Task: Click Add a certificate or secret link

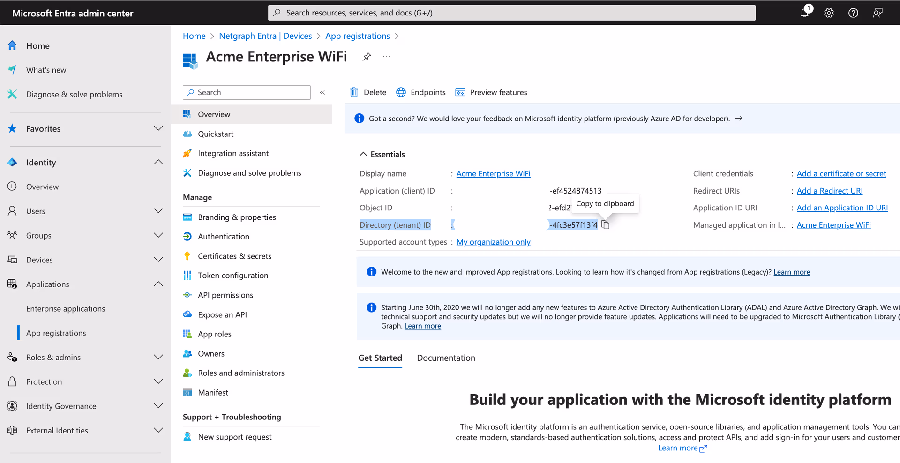Action: [841, 173]
